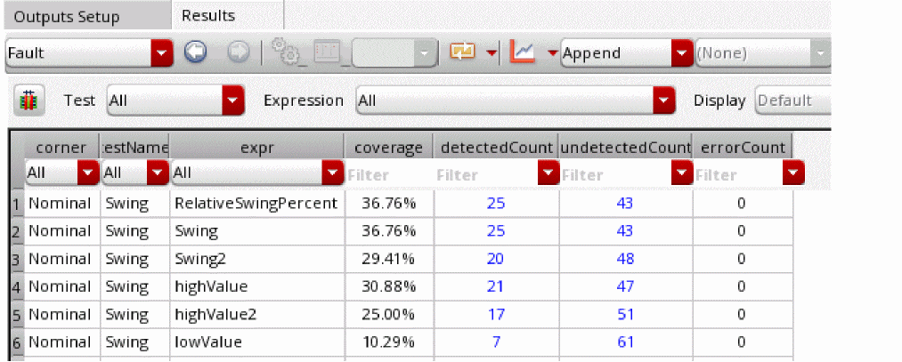Viewport: 902px width, 362px height.
Task: Open detected count 17 for highValue2
Action: point(496,314)
